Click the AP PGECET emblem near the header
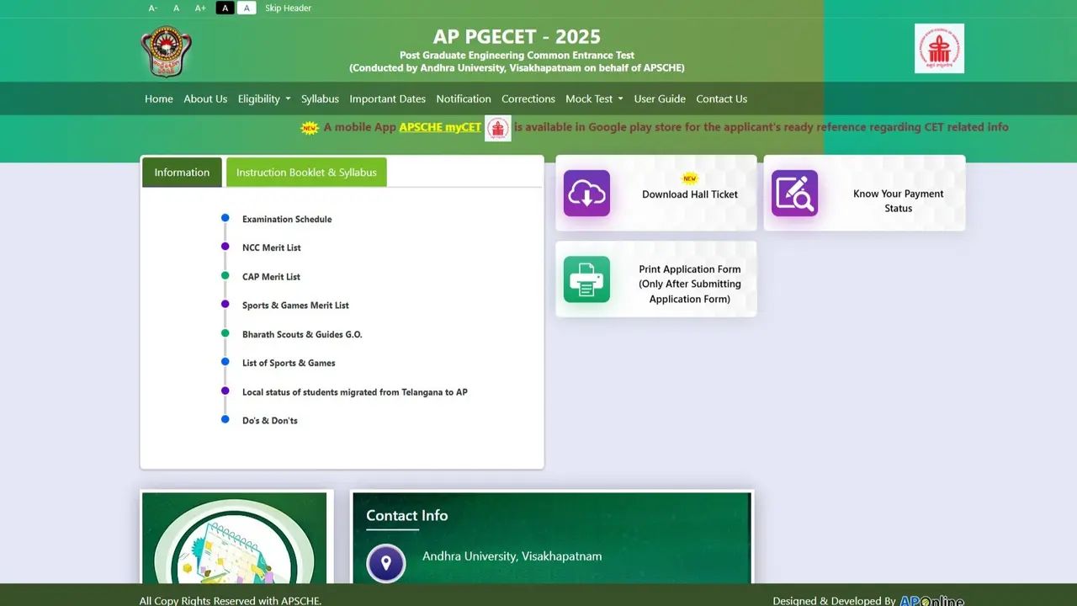The height and width of the screenshot is (606, 1077). (166, 50)
